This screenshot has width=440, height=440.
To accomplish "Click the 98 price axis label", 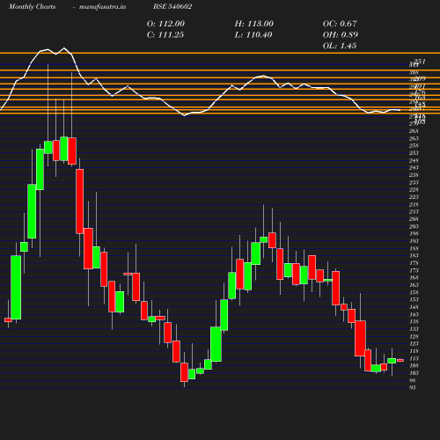I will tap(412, 380).
